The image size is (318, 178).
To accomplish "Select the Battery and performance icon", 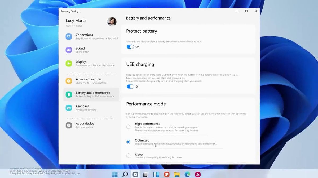I will 69,94.
